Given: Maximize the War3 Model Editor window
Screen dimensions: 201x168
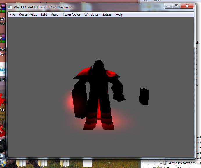Looking at the screenshot, I should [x=176, y=6].
